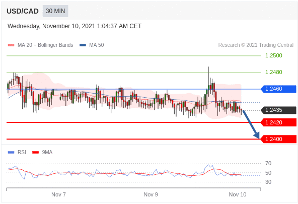
Task: Select the USD/CAD pair title
Action: click(x=23, y=11)
